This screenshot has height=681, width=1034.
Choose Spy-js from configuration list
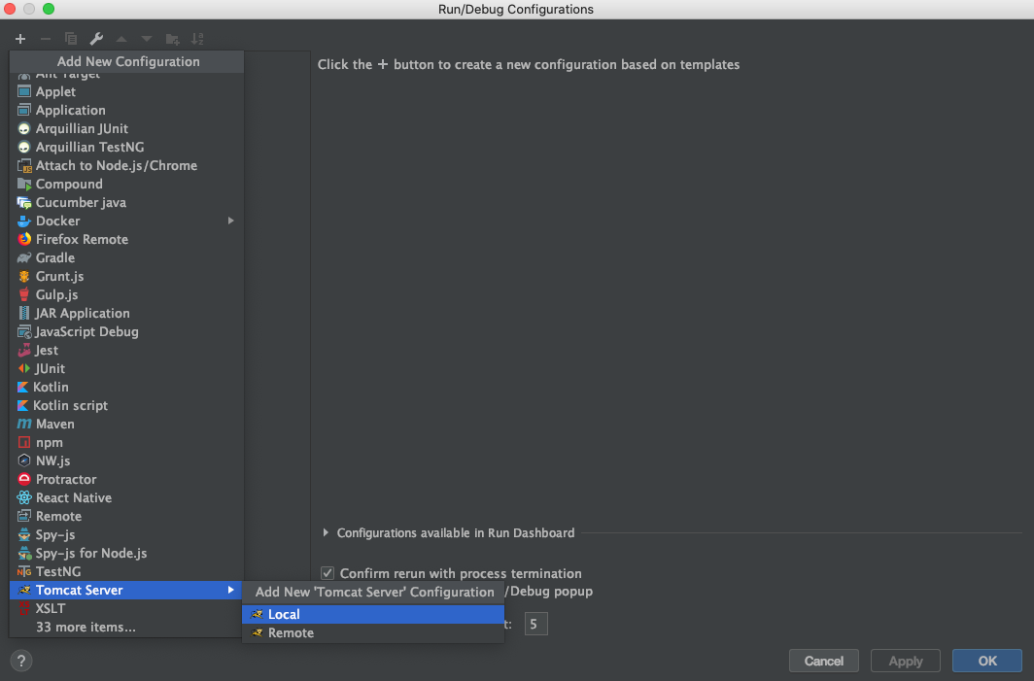(x=126, y=534)
